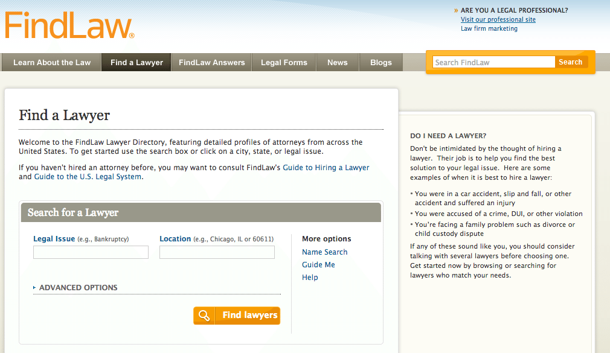Select the Blogs menu item

tap(380, 62)
